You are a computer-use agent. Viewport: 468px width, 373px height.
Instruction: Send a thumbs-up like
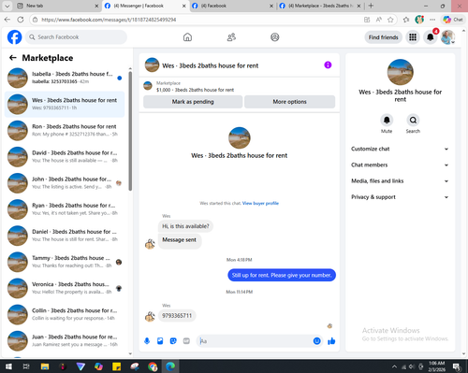pyautogui.click(x=331, y=341)
